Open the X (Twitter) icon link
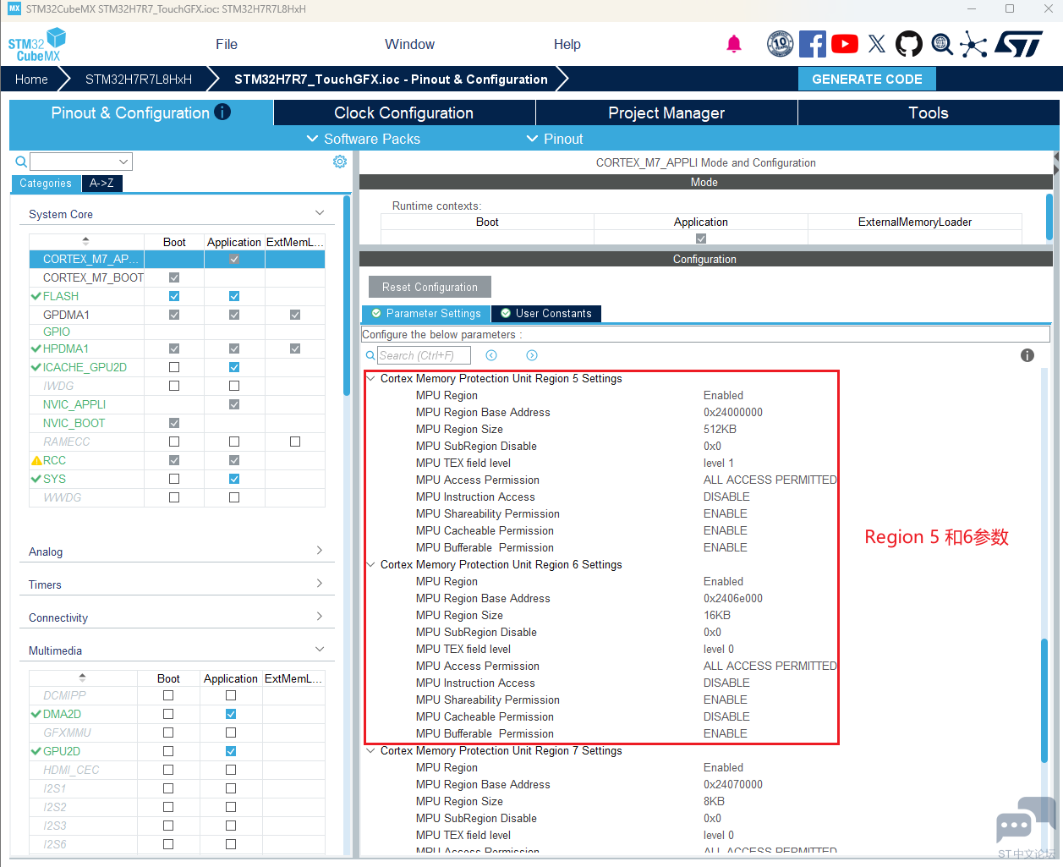This screenshot has height=867, width=1063. (877, 44)
